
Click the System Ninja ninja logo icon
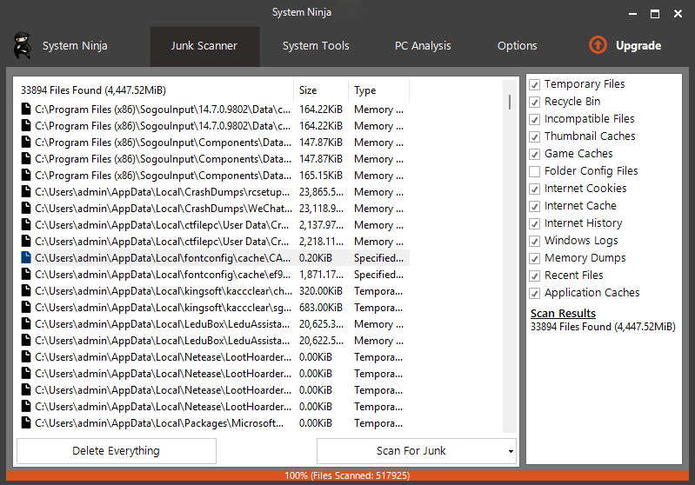pyautogui.click(x=22, y=45)
